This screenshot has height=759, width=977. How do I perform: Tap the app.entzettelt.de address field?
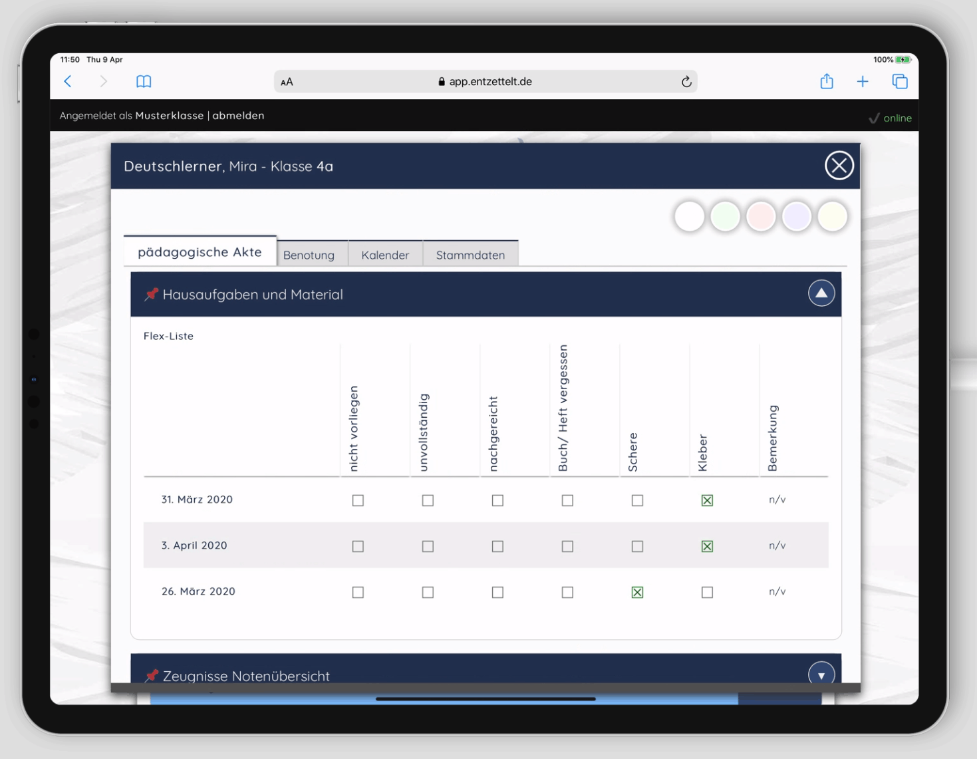click(486, 82)
